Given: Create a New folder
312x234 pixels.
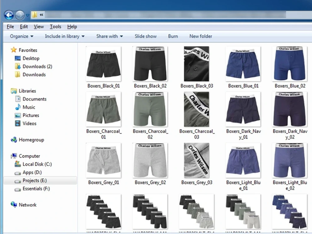Looking at the screenshot, I should [x=201, y=36].
